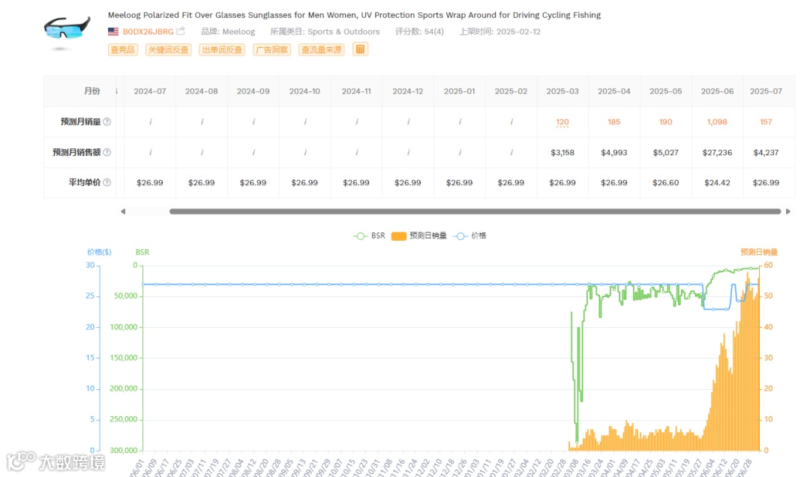
Task: Click the 广告洞察 button
Action: click(271, 49)
